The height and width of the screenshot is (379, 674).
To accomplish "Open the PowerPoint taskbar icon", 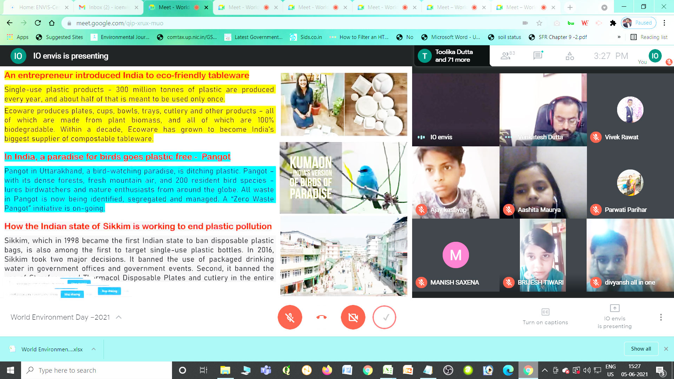I will click(x=408, y=370).
